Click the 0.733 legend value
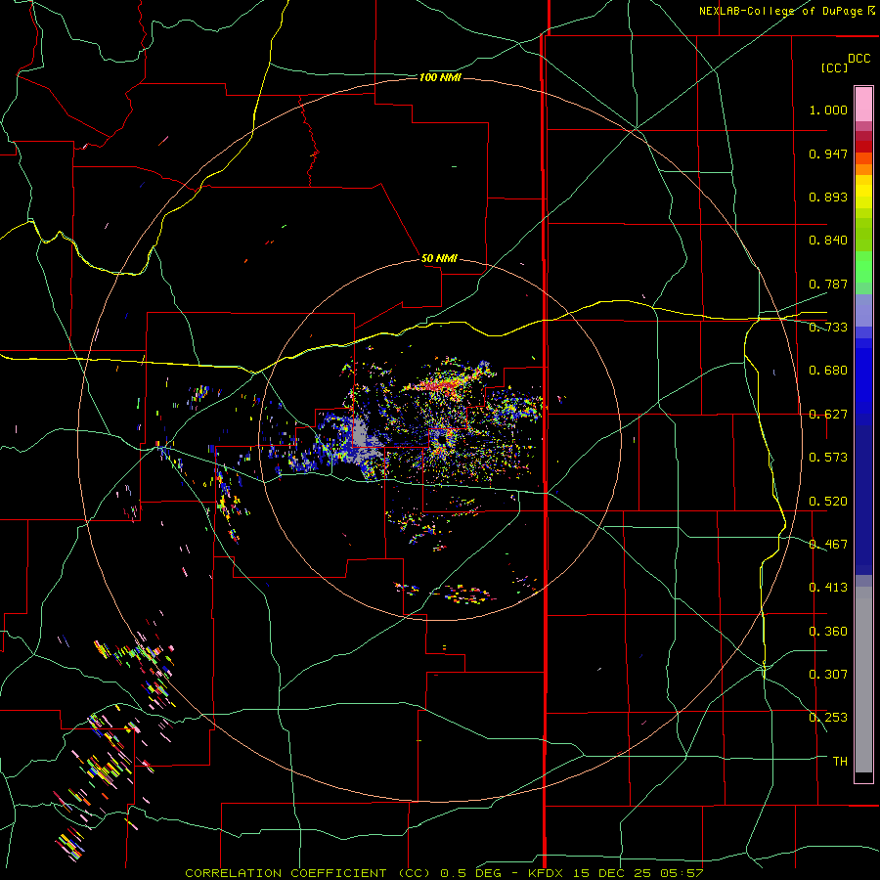The image size is (880, 880). pos(828,328)
